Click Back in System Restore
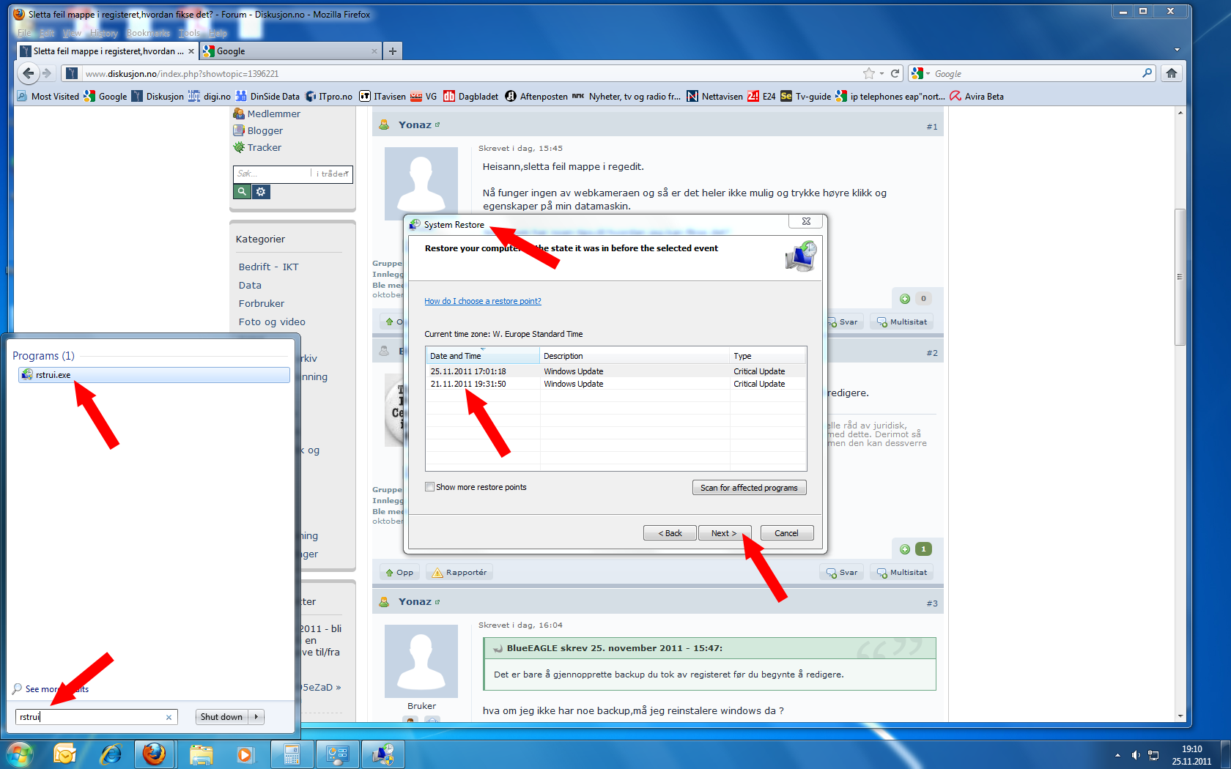Screen dimensions: 1231x769 [x=670, y=533]
